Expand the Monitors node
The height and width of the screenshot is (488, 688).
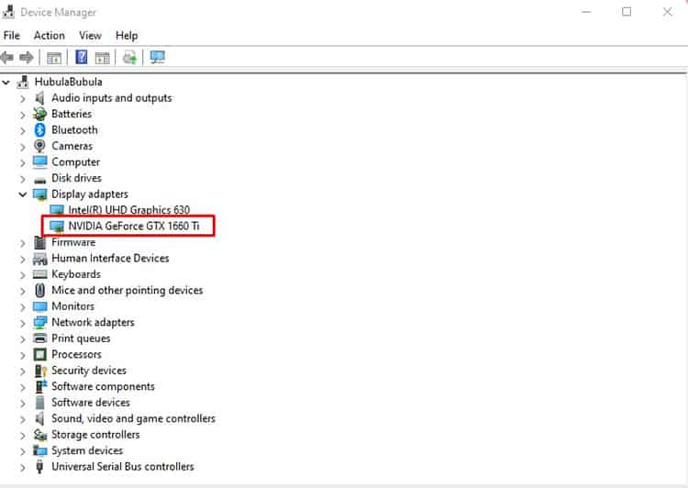23,306
